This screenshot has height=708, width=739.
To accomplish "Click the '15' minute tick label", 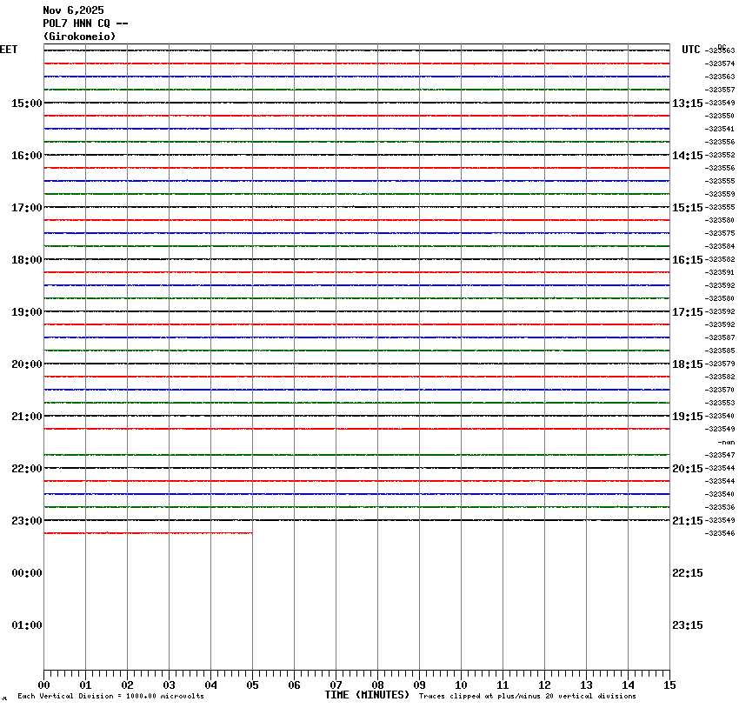I will coord(669,685).
